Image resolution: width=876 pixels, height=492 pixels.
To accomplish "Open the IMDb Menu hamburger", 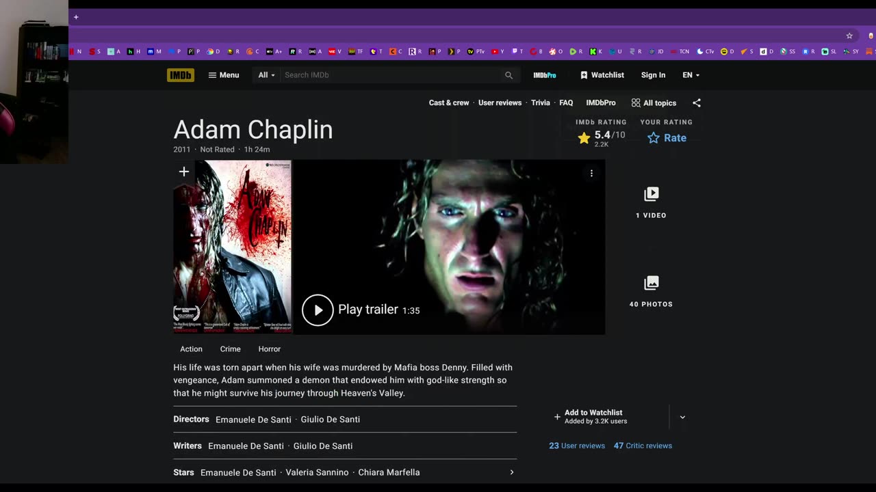I will [x=224, y=75].
